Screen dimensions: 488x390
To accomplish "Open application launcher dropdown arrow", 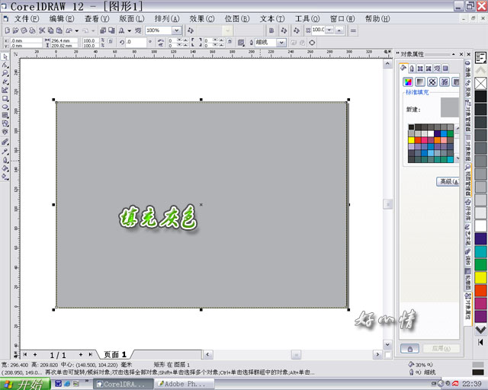I will tap(129, 30).
